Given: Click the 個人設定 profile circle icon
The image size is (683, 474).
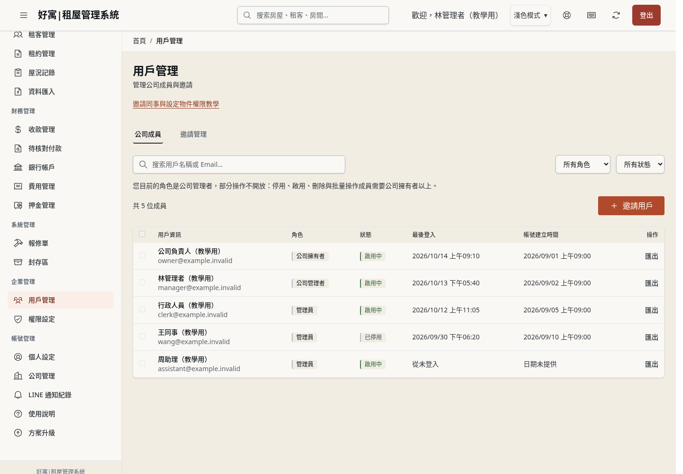Looking at the screenshot, I should click(x=18, y=357).
